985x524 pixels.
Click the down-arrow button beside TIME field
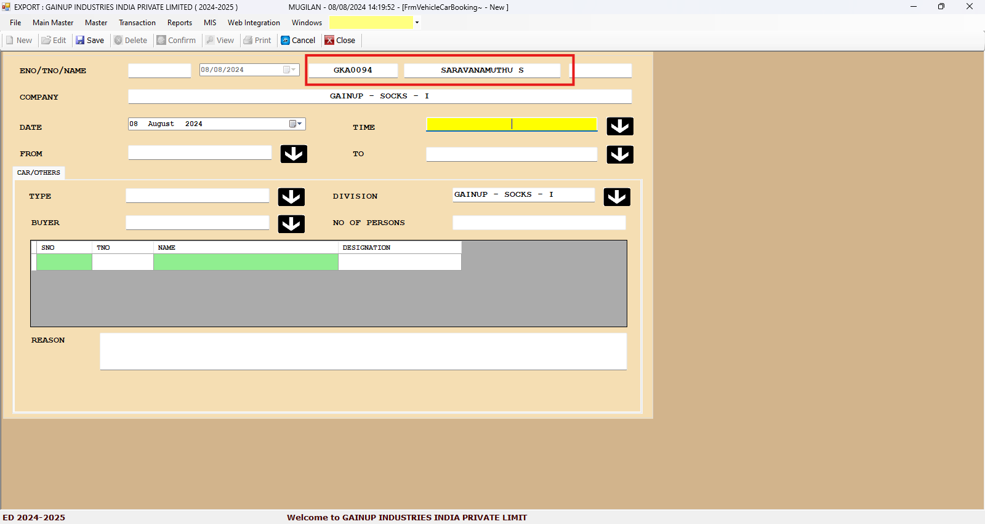coord(619,126)
